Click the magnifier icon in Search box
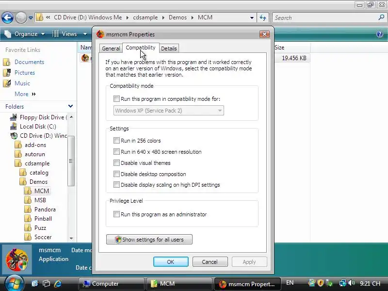This screenshot has height=291, width=388. [381, 17]
